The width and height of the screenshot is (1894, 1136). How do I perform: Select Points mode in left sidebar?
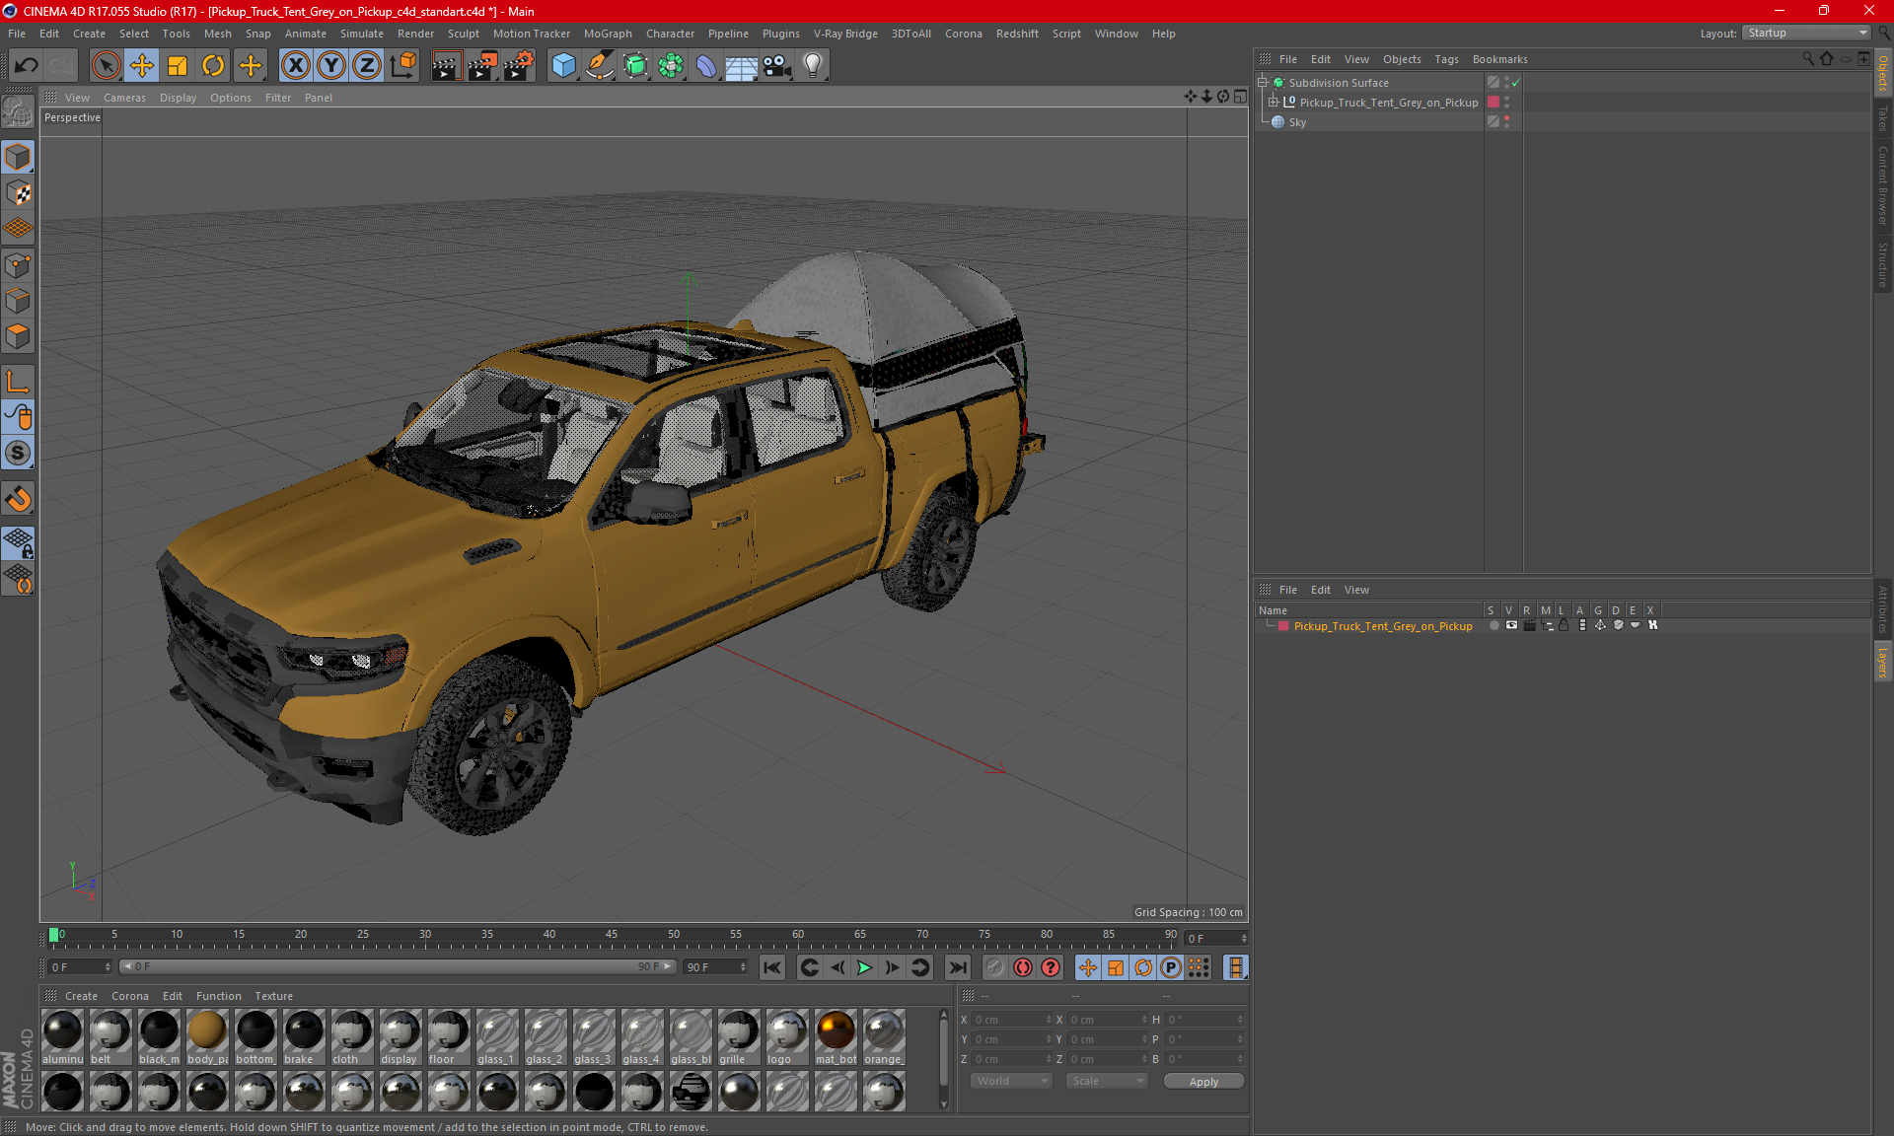tap(18, 265)
